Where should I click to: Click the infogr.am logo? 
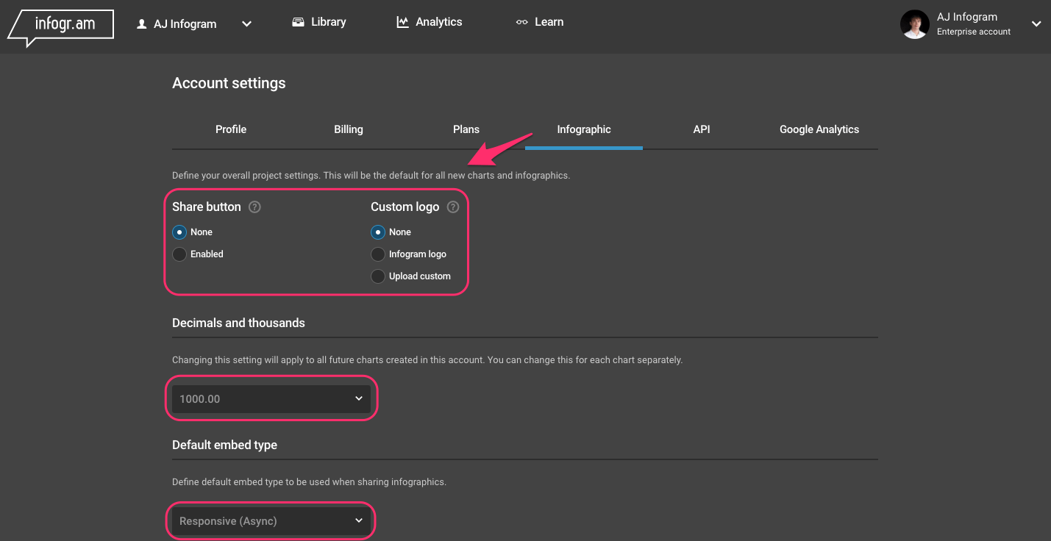(x=59, y=24)
